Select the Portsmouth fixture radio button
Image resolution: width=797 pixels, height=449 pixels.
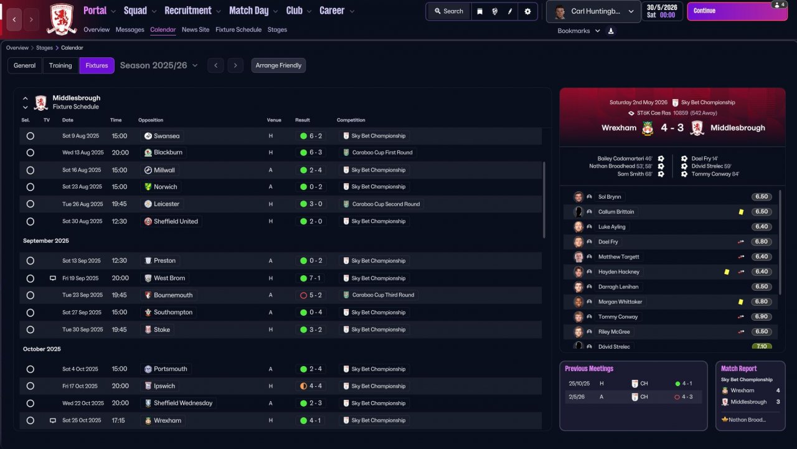tap(31, 369)
